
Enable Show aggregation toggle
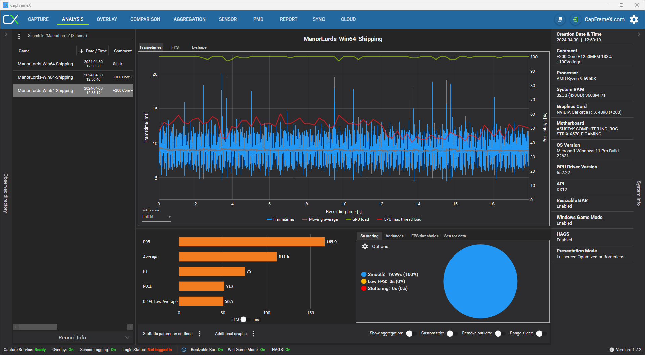(412, 333)
